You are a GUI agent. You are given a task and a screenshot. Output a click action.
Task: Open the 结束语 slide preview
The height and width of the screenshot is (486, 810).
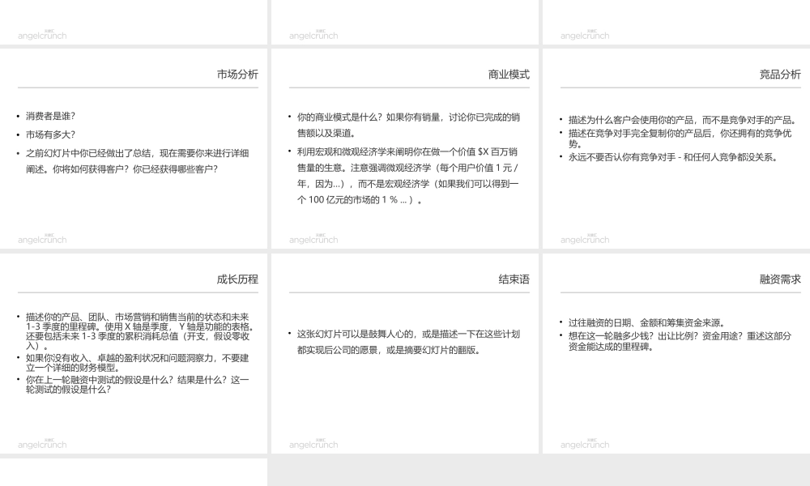pos(405,354)
